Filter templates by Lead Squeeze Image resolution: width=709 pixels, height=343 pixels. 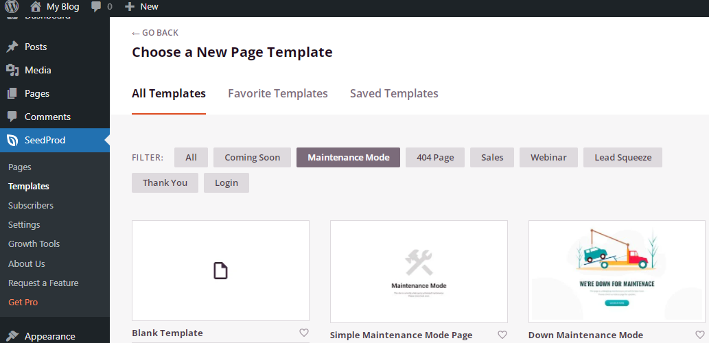tap(623, 157)
